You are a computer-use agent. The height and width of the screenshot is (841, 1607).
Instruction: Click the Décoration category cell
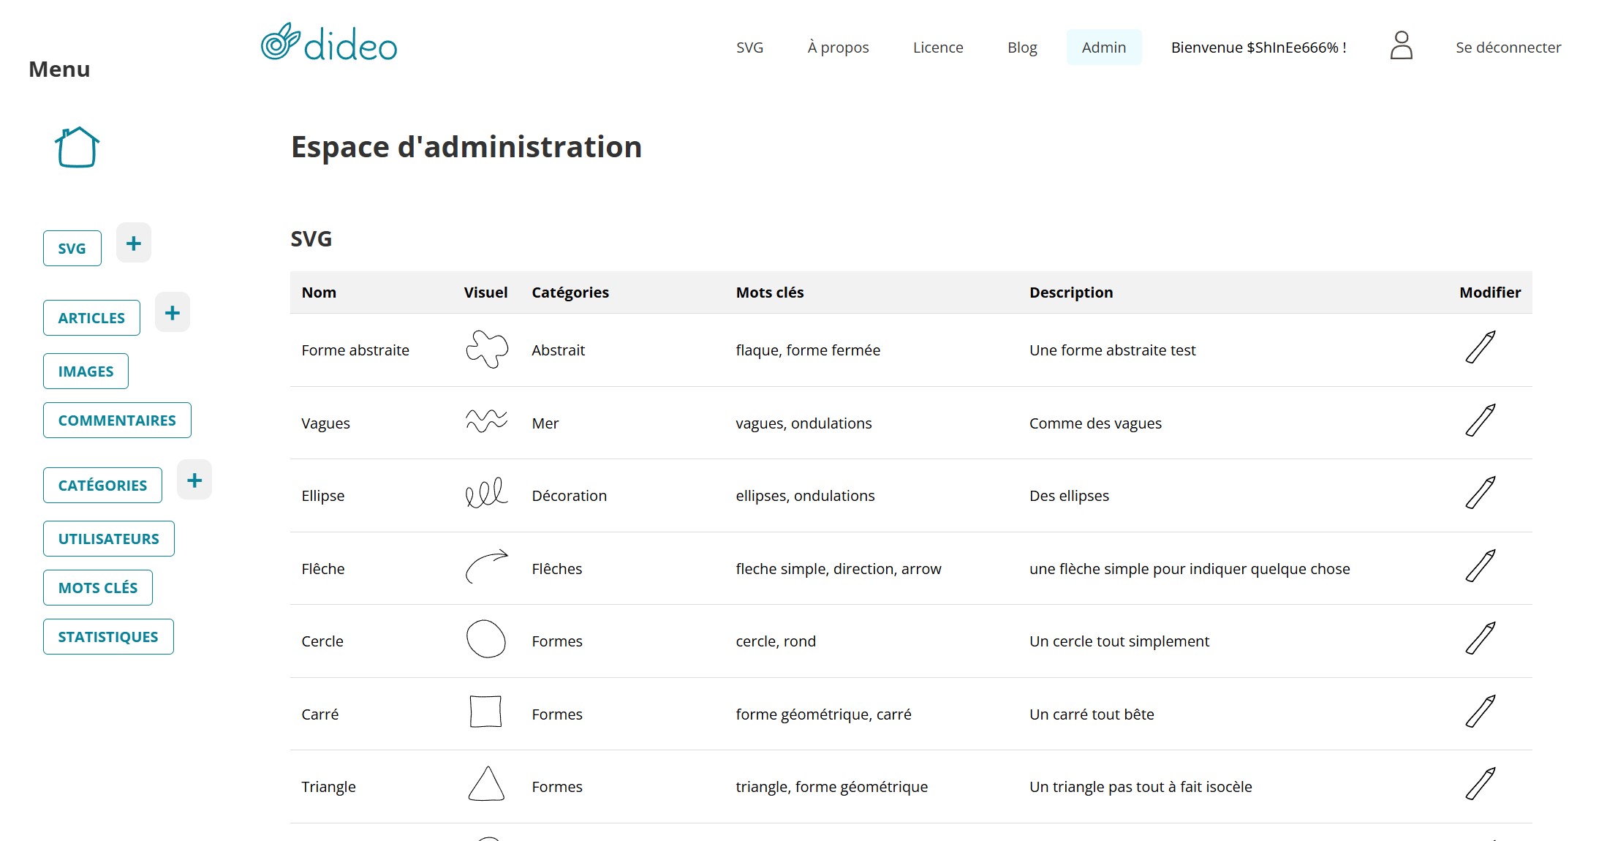569,496
